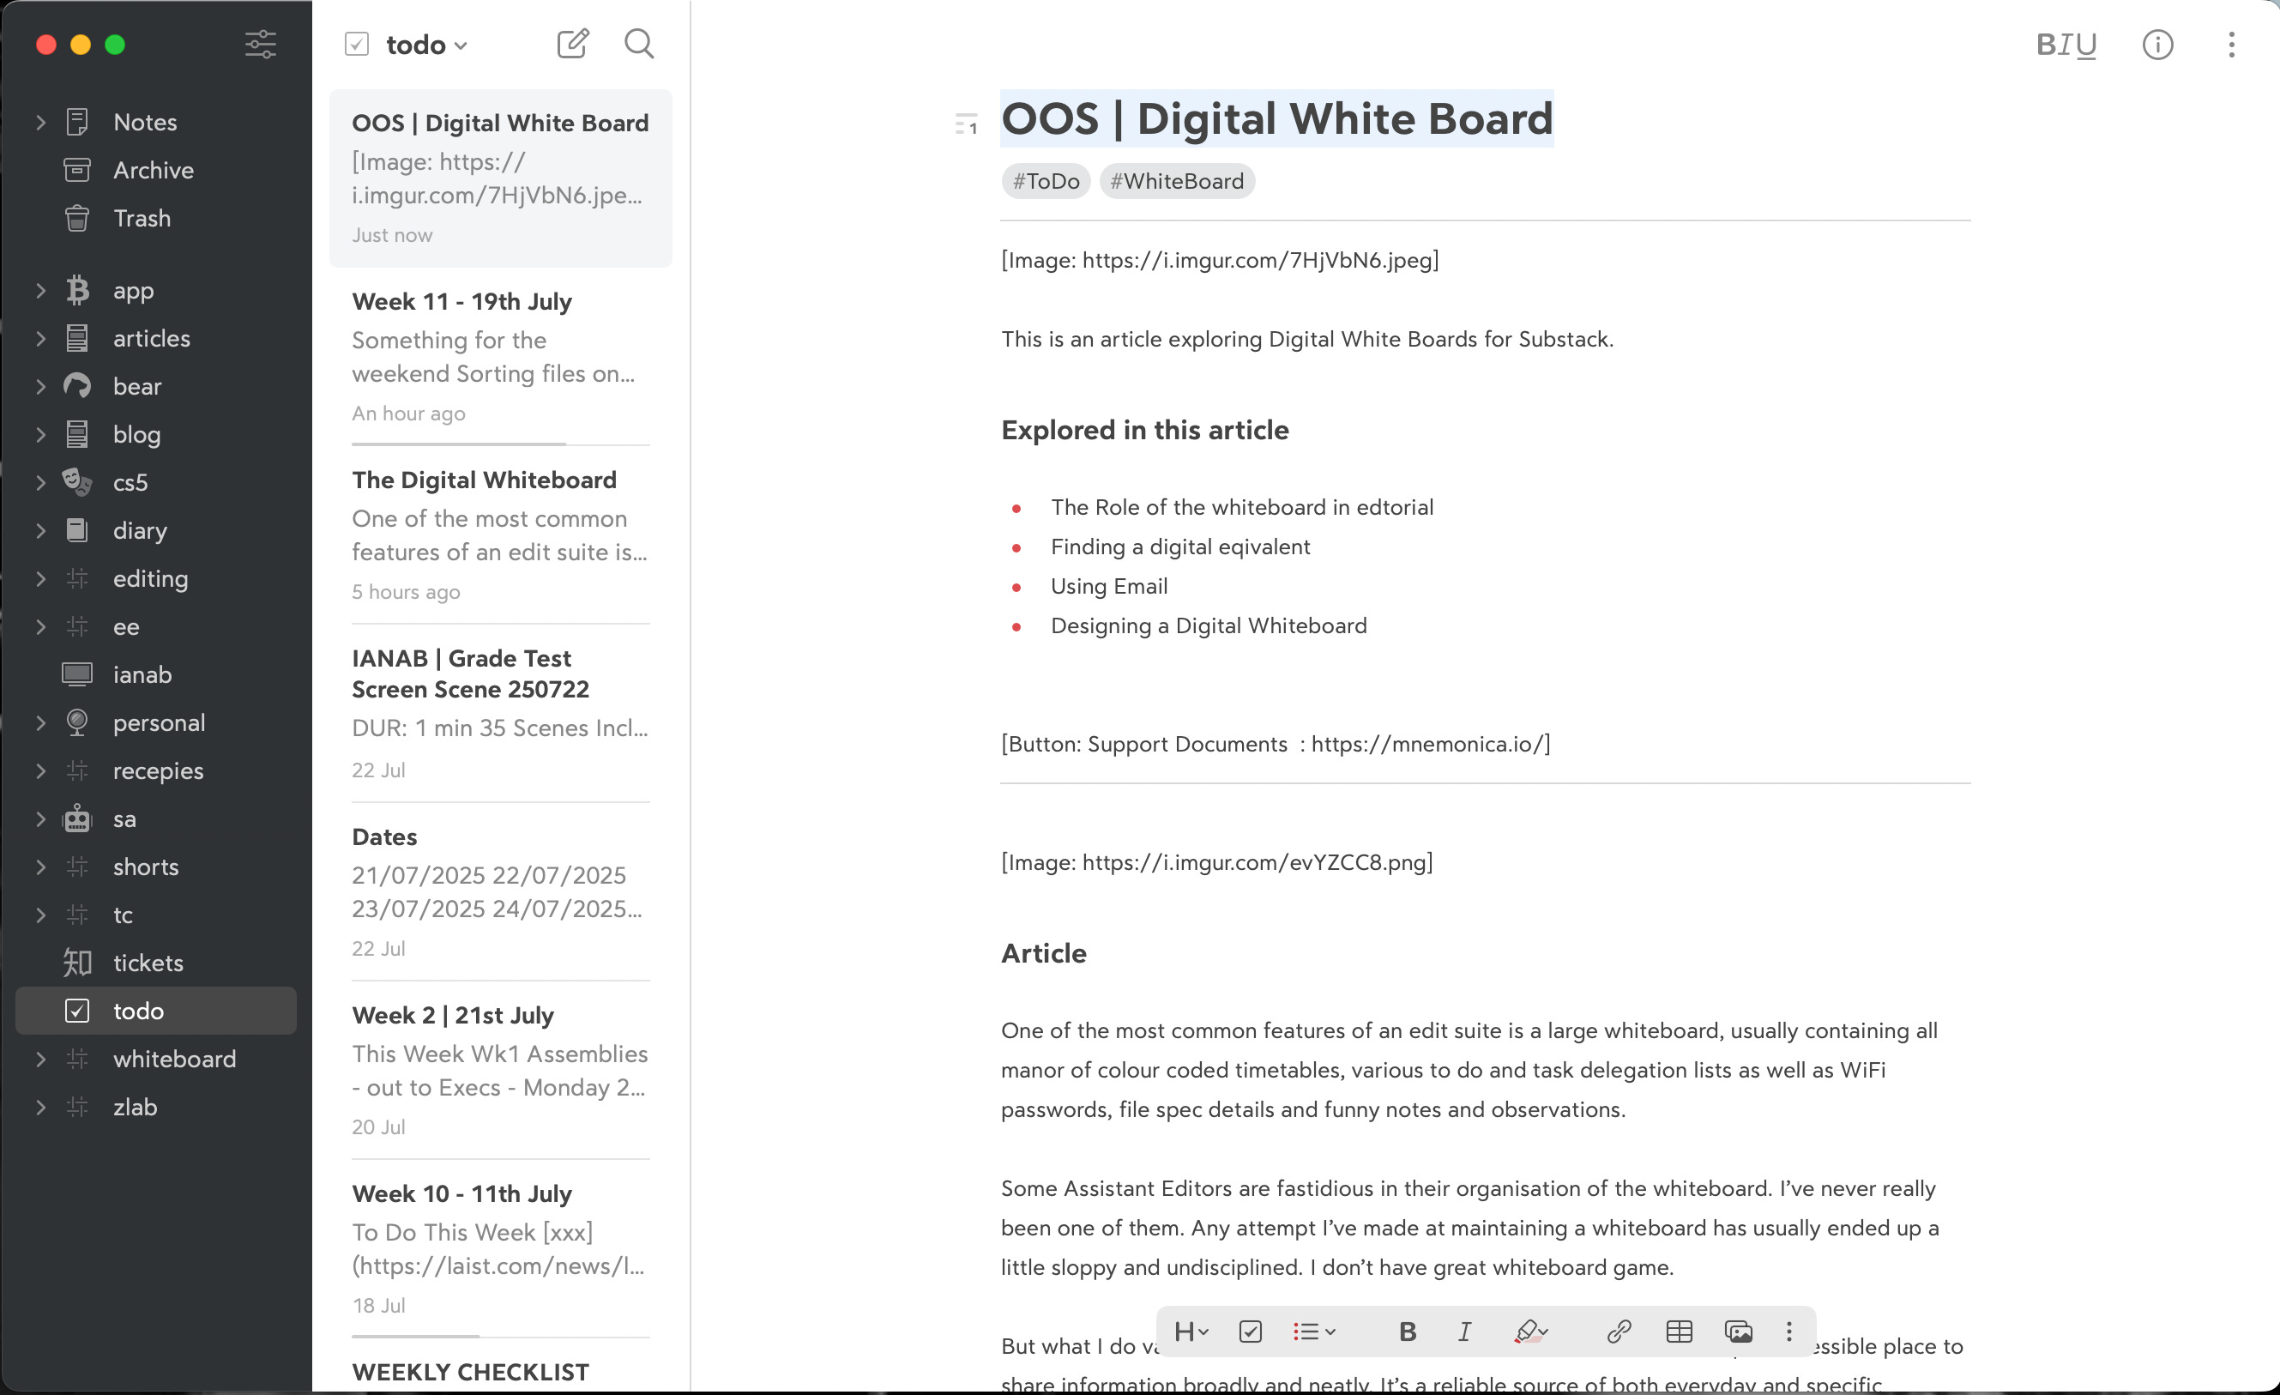Screen dimensions: 2280x1395
Task: Insert image from the editor toolbar
Action: [1738, 1332]
